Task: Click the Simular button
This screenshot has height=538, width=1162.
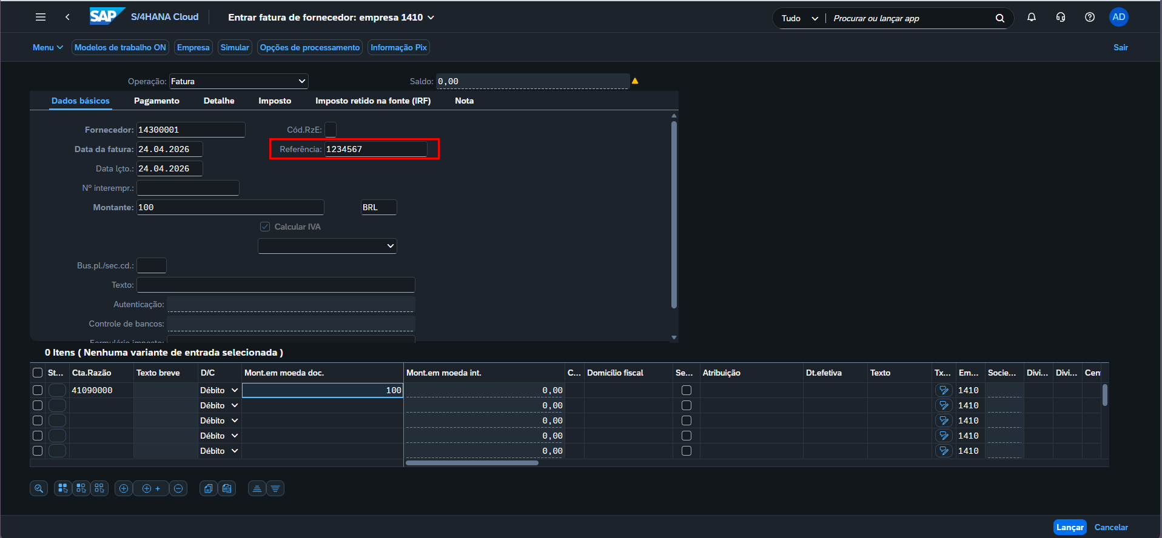Action: click(235, 47)
